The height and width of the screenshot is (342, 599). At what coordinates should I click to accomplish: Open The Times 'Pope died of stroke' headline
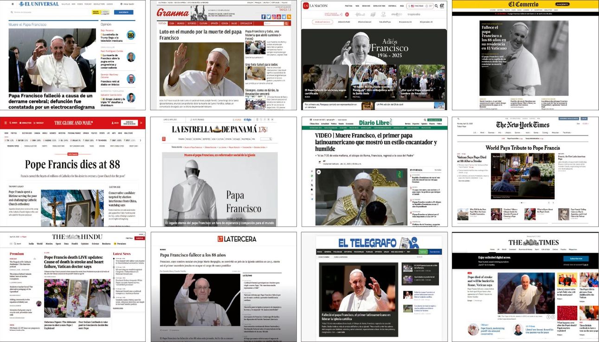(x=481, y=280)
